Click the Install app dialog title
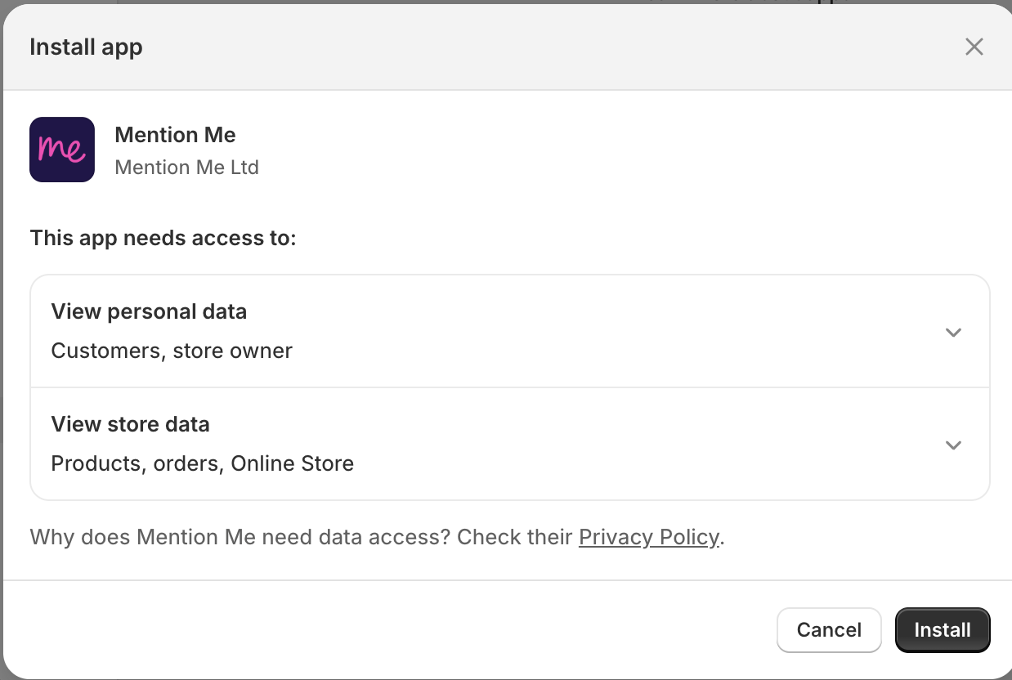 (x=85, y=47)
